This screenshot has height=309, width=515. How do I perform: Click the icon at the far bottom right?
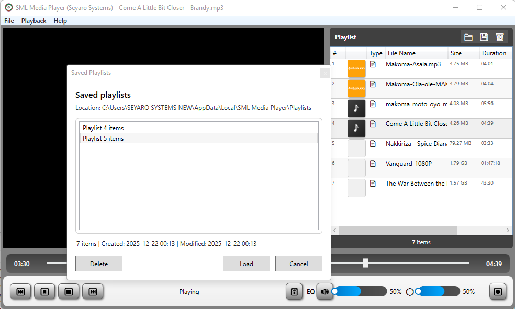pyautogui.click(x=497, y=291)
